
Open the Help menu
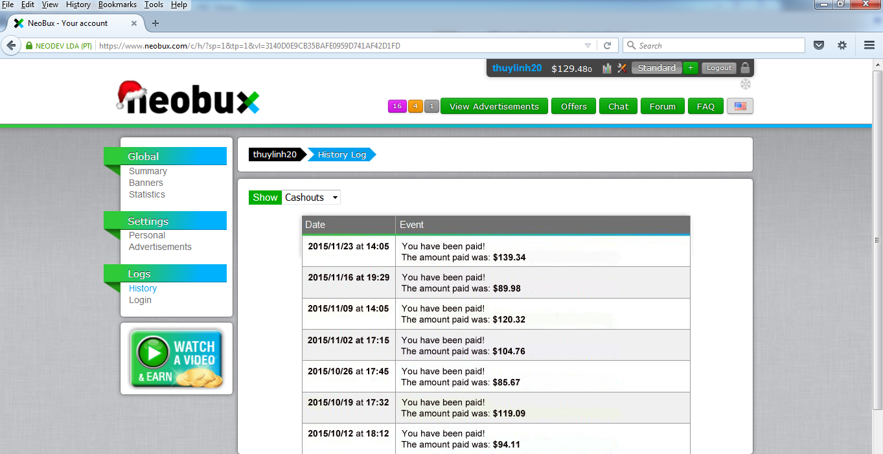tap(179, 5)
